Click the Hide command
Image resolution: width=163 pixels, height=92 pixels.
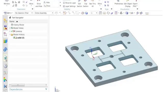[47, 2]
